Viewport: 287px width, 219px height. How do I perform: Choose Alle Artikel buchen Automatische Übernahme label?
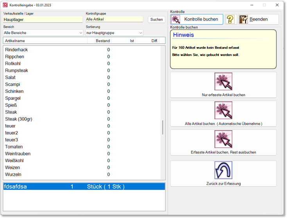tap(224, 124)
